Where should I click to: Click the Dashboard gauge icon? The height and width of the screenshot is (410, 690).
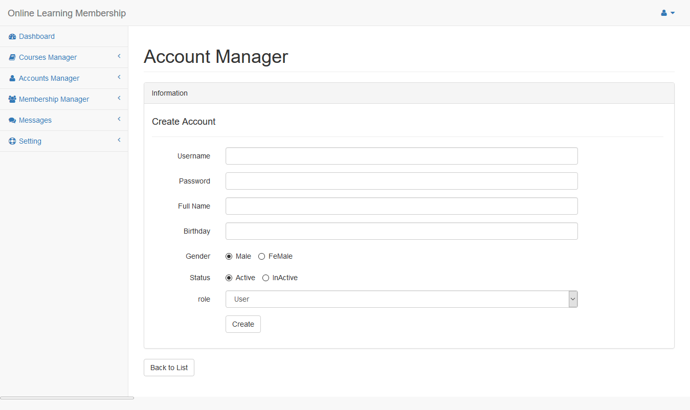(12, 37)
